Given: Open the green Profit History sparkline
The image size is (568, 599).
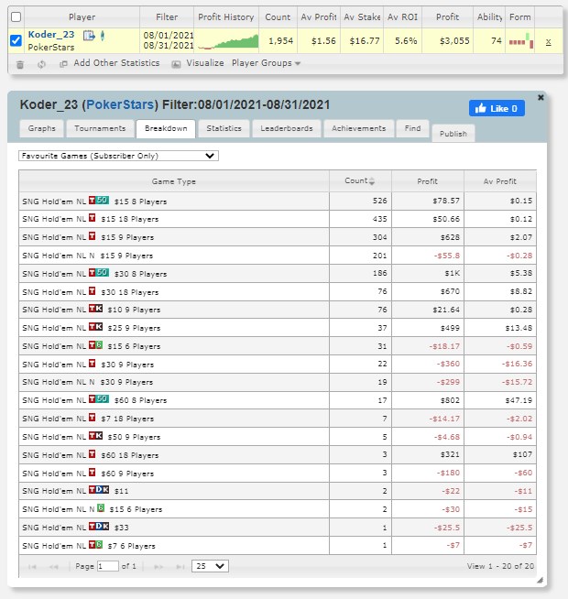Looking at the screenshot, I should click(x=228, y=41).
